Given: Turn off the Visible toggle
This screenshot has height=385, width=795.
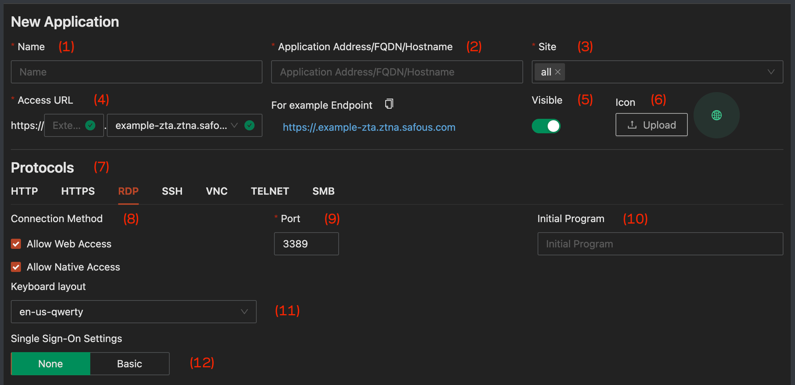Looking at the screenshot, I should coord(546,126).
